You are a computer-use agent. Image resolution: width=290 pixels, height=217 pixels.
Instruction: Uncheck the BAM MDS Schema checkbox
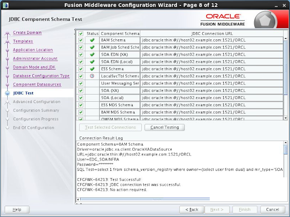pos(81,112)
